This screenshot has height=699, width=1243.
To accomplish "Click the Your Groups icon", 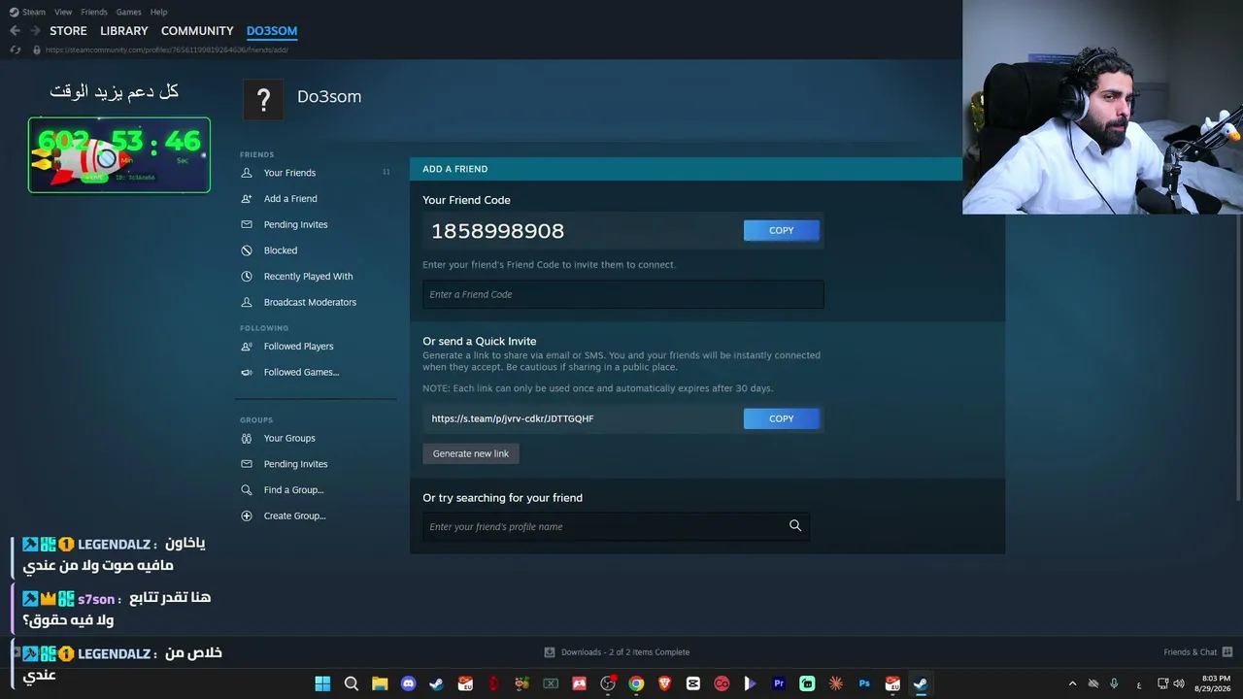I will coord(247,439).
